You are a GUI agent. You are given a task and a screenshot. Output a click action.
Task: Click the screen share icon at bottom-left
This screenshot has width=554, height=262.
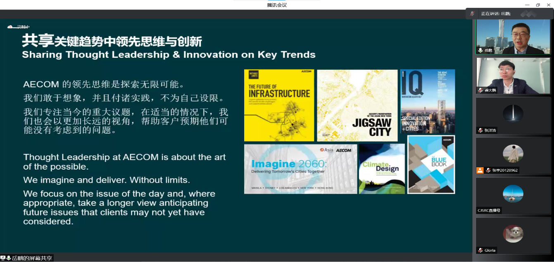pyautogui.click(x=3, y=258)
